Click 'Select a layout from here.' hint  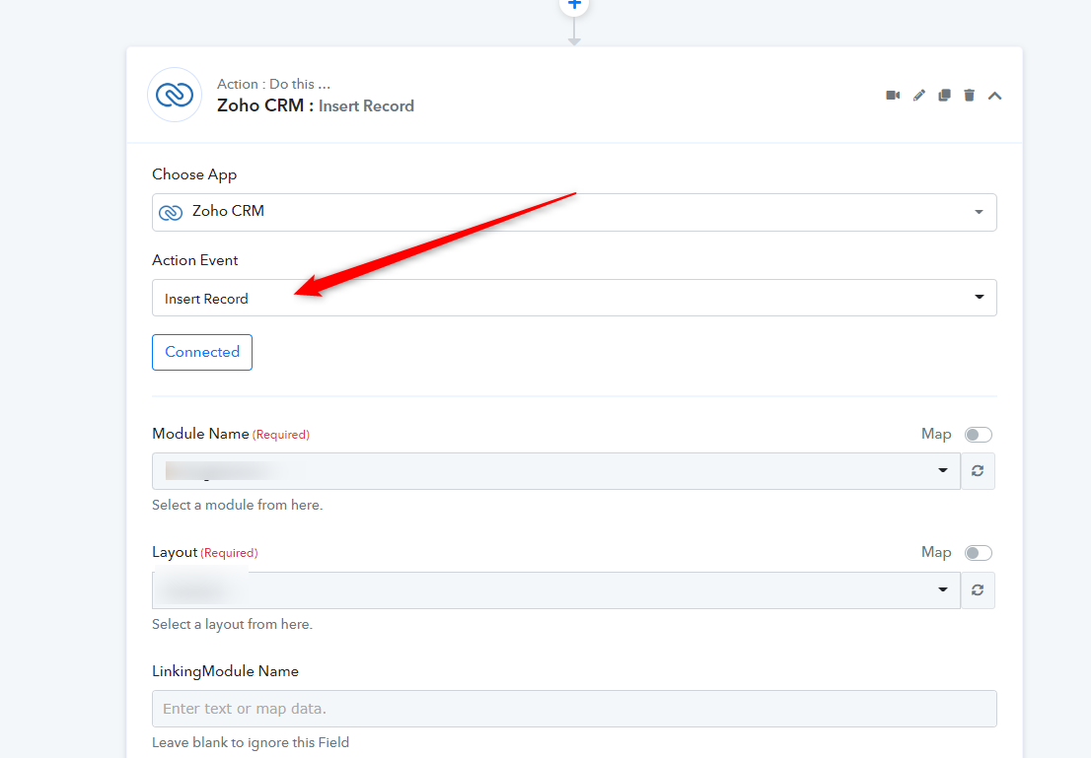pyautogui.click(x=233, y=625)
